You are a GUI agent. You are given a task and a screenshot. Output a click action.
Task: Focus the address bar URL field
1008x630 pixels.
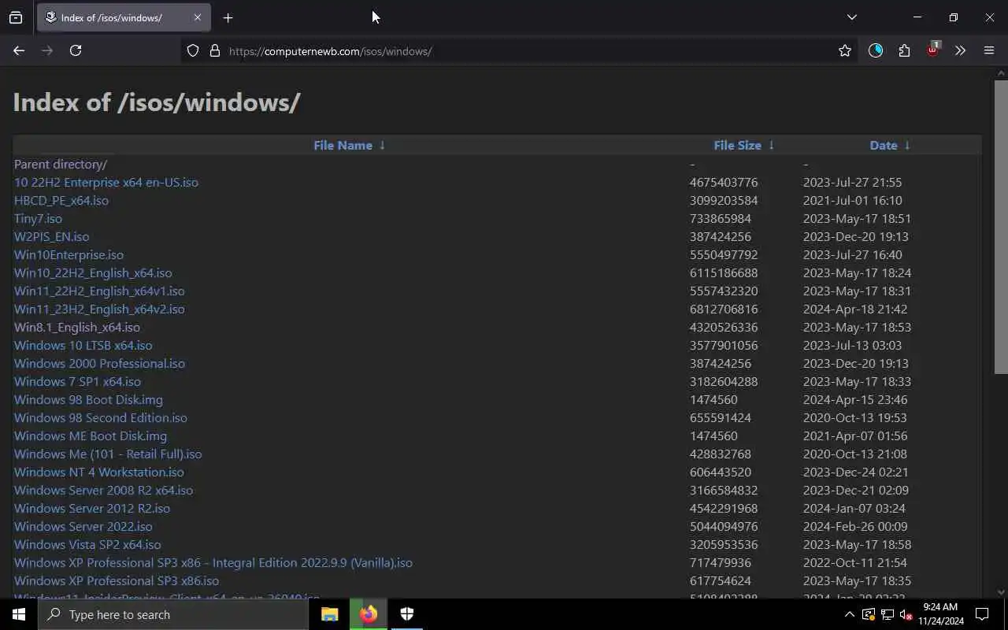coord(520,50)
